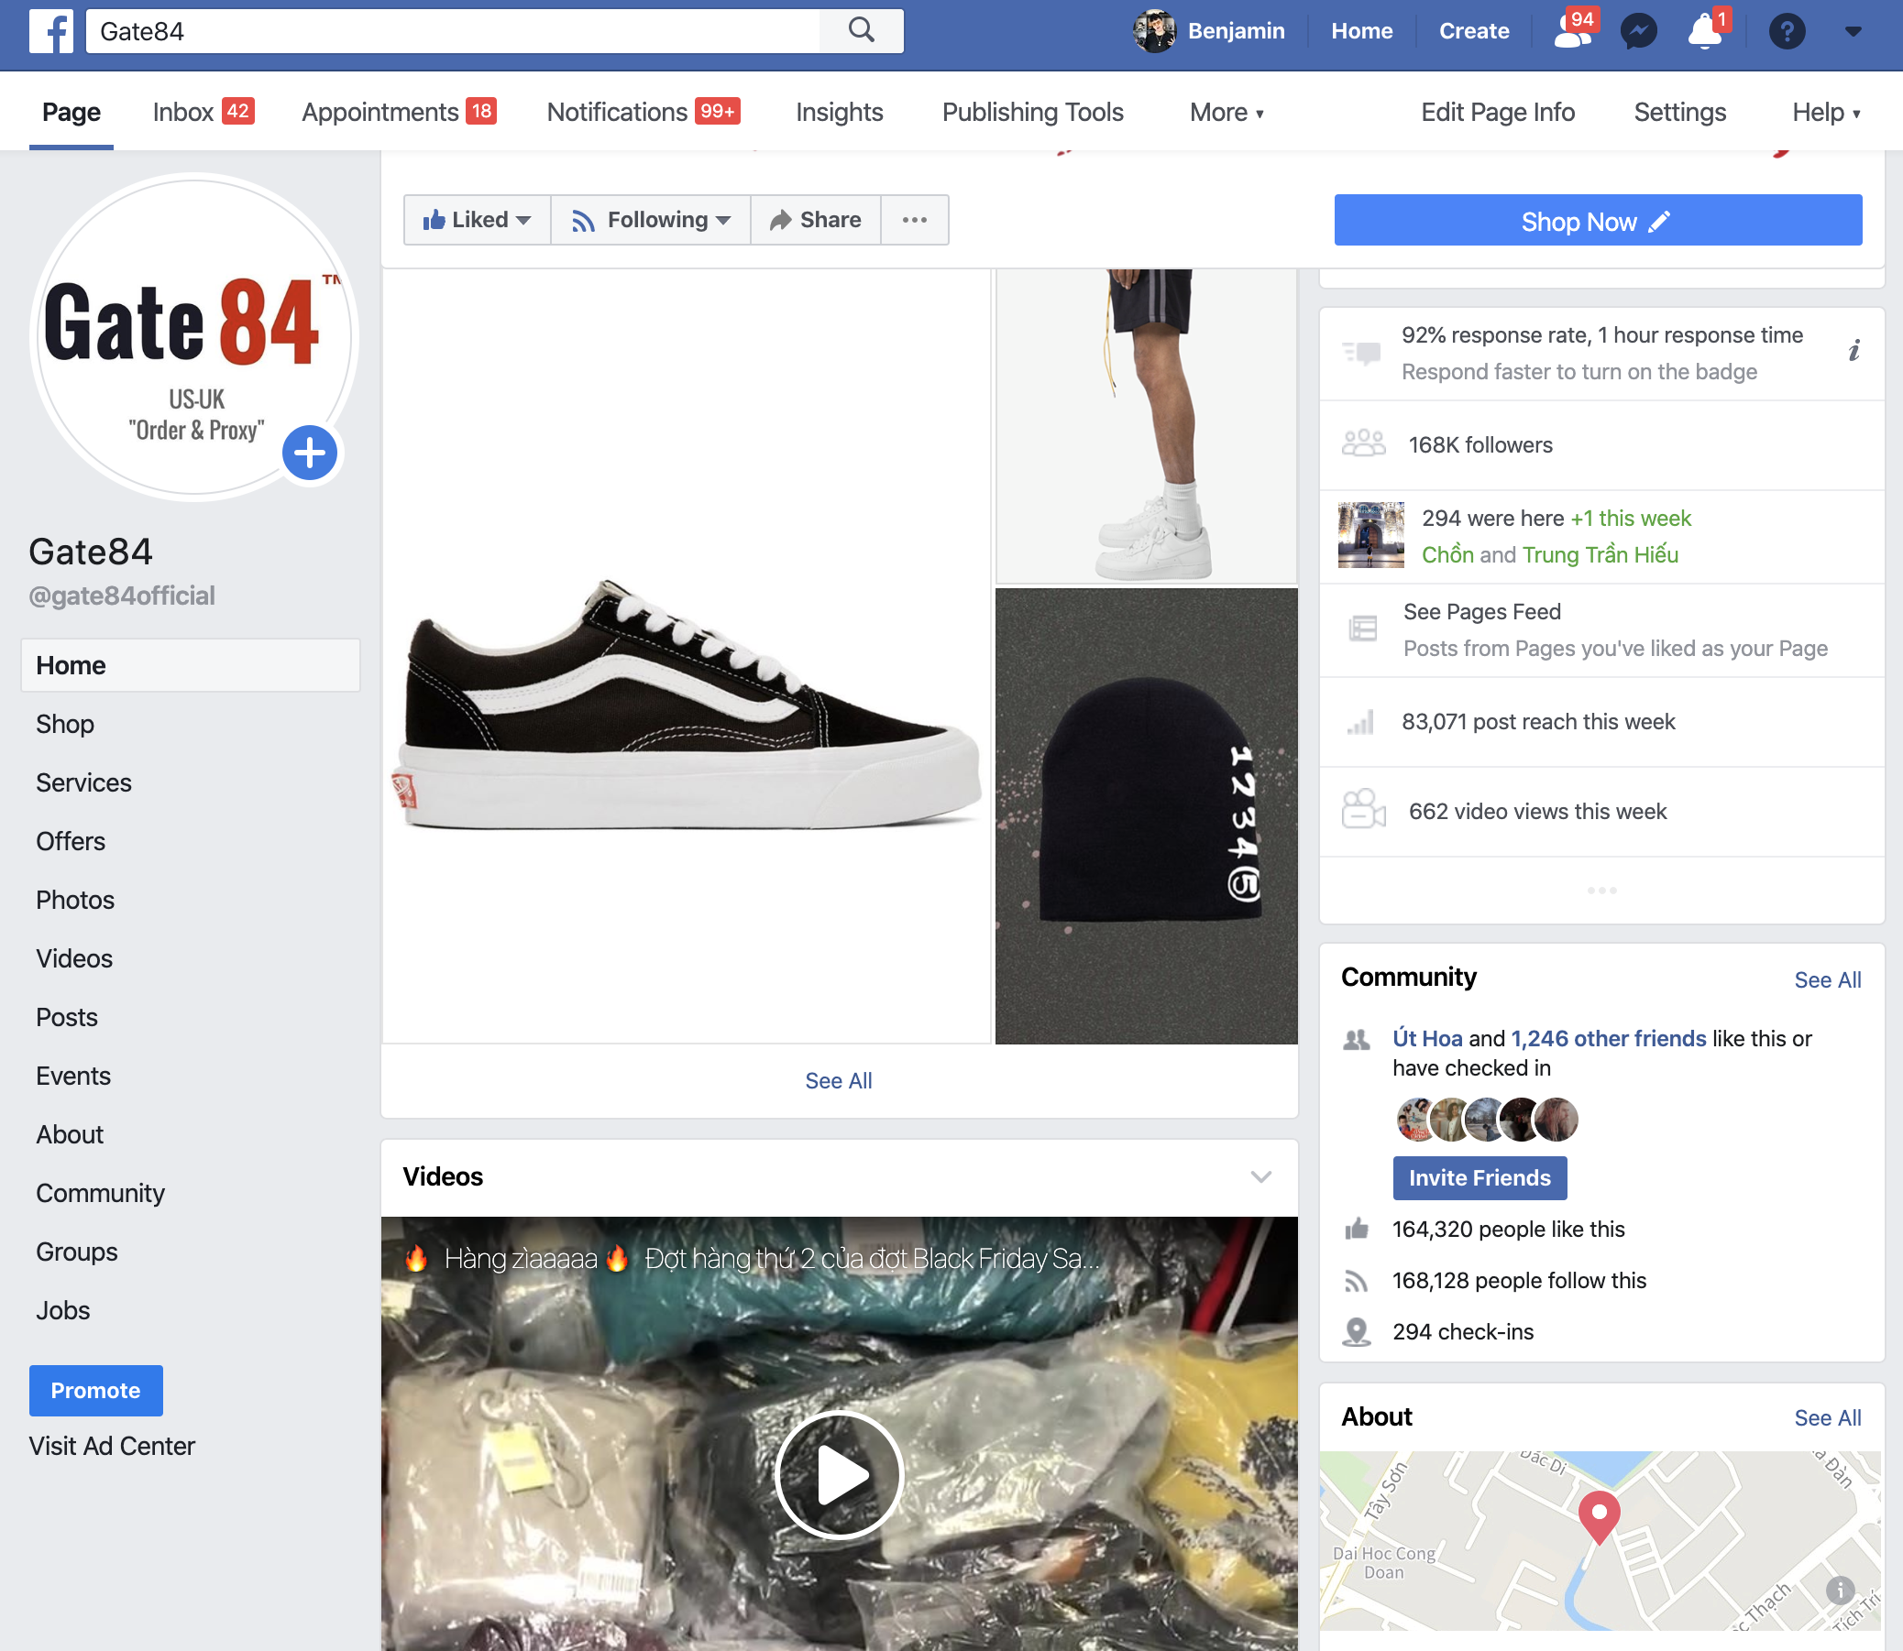Click the plus icon on profile picture
This screenshot has height=1651, width=1903.
[310, 453]
